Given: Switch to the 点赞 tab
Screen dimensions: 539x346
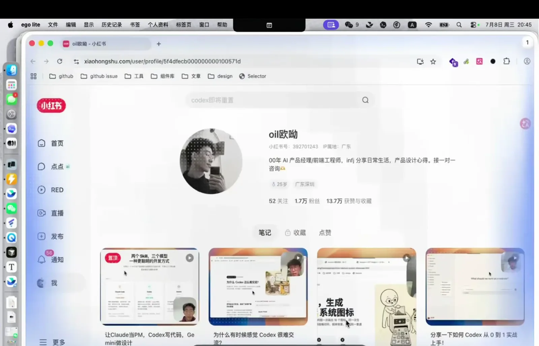Looking at the screenshot, I should [x=325, y=233].
